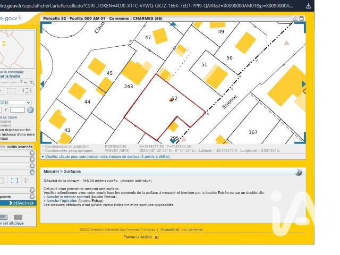
Task: Select the gray display style swatch
Action: [x=18, y=217]
